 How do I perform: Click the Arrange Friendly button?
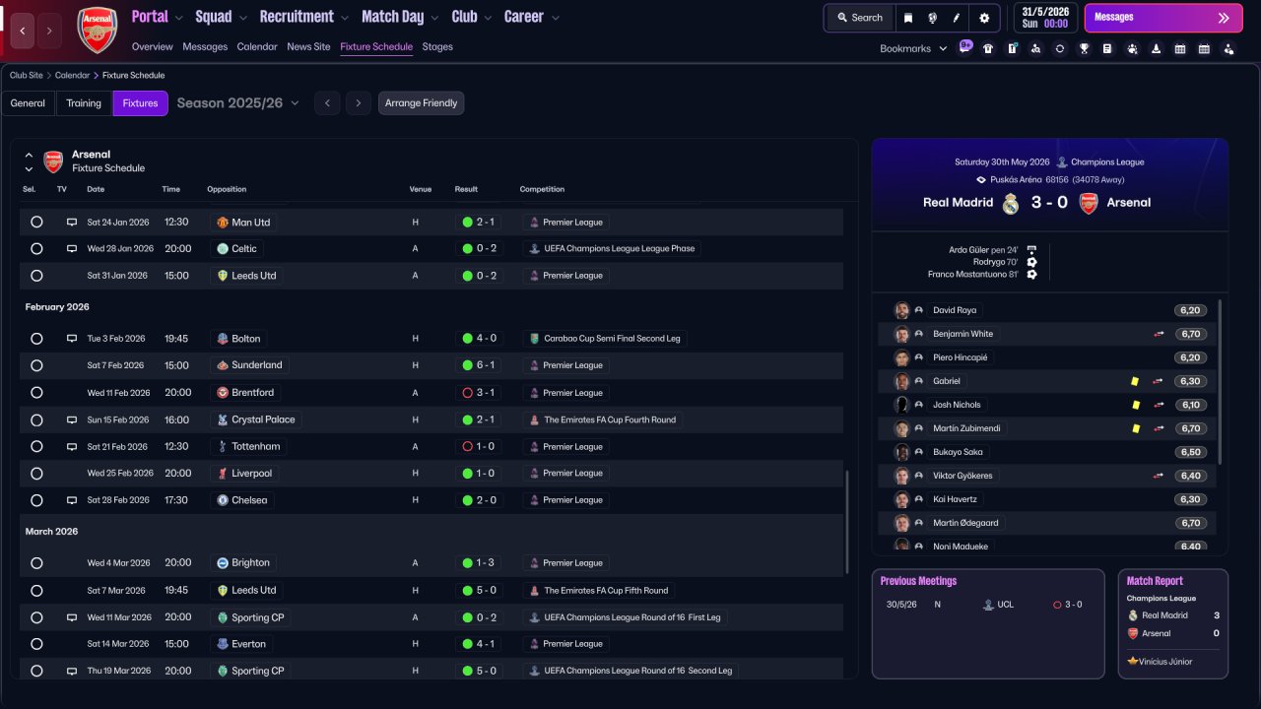(421, 103)
